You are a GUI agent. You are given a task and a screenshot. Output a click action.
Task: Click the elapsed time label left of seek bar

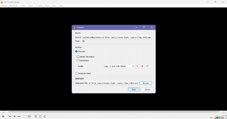3,112
